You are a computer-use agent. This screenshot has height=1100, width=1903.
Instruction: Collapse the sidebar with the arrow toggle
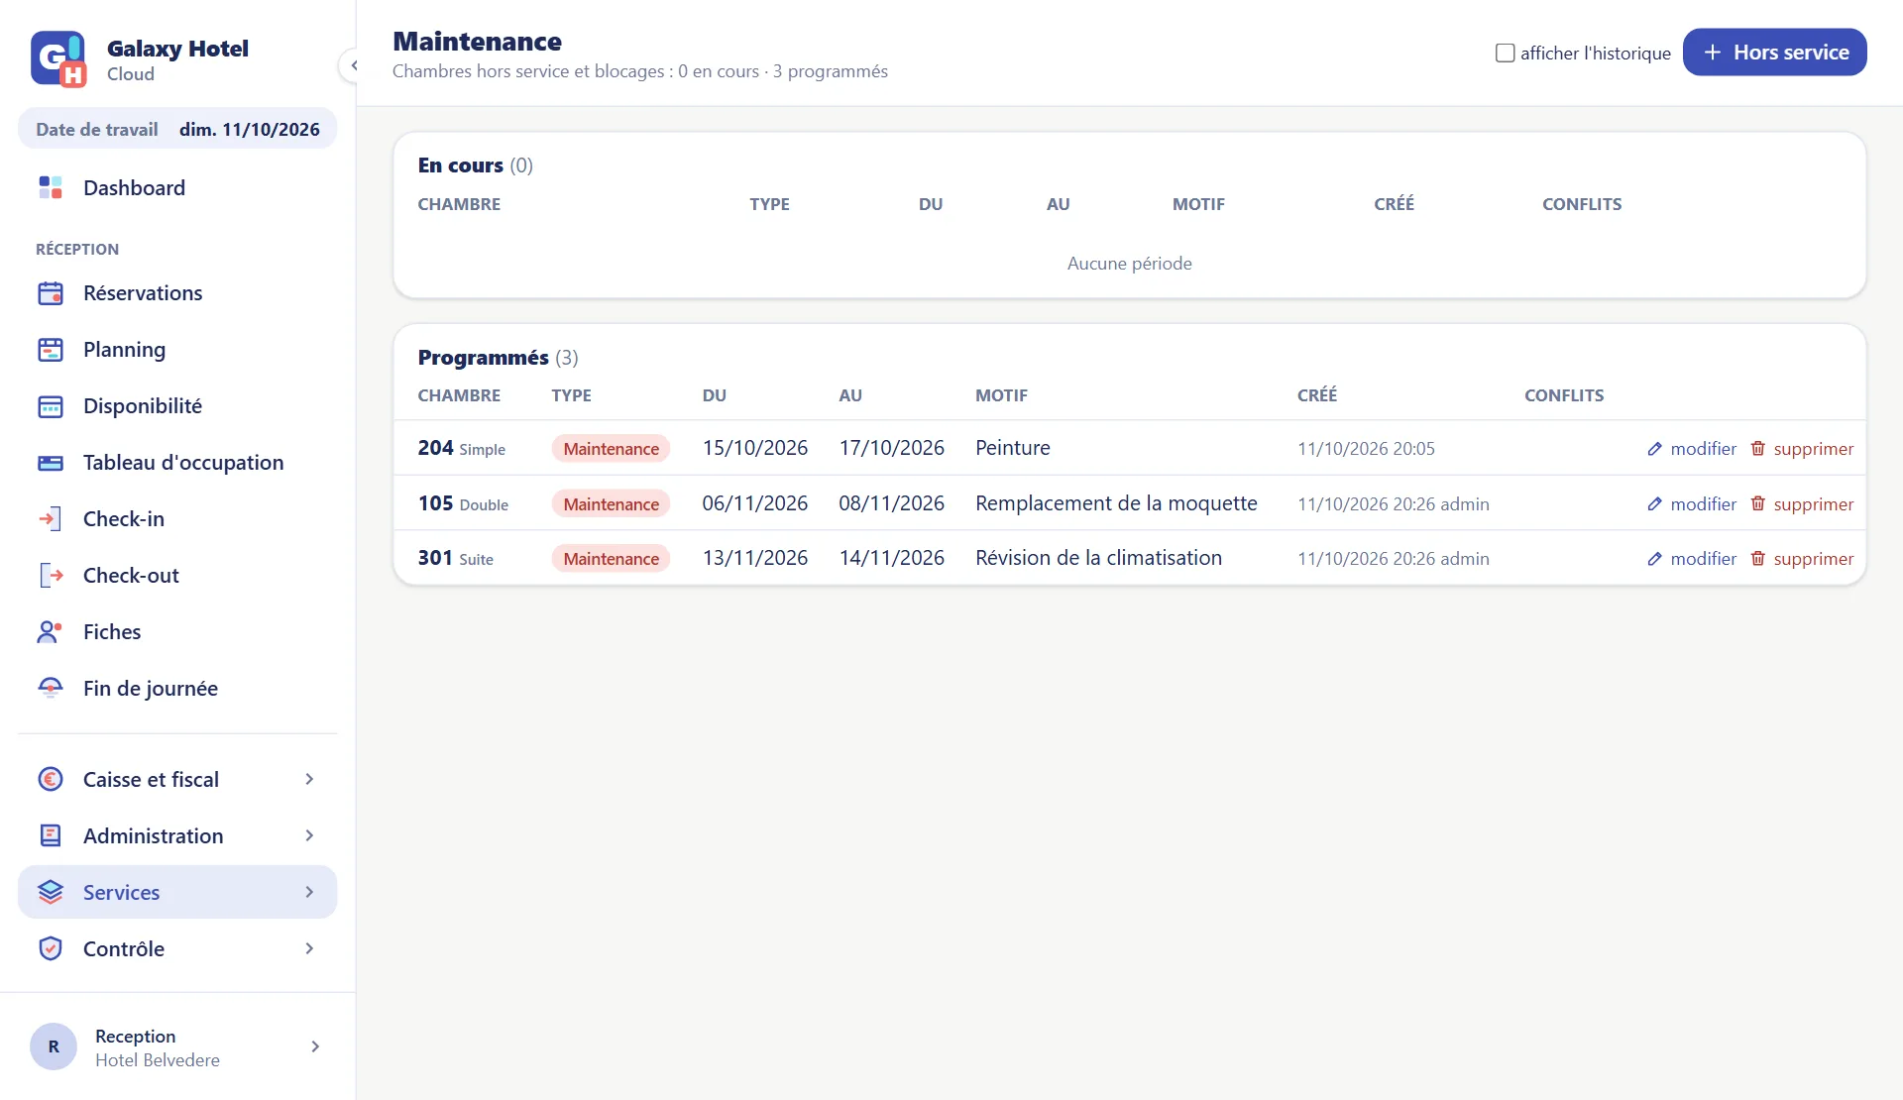tap(354, 65)
